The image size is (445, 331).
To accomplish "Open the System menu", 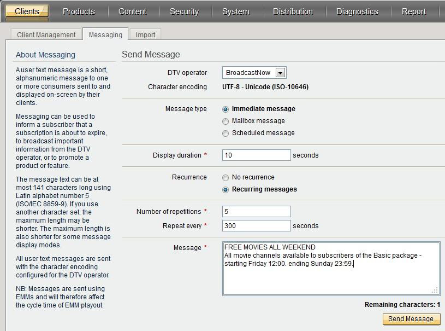I will [x=236, y=11].
